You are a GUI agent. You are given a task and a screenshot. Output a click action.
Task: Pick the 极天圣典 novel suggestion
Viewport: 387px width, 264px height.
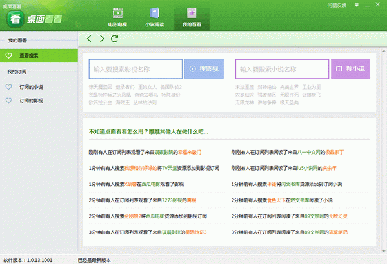coord(289,102)
